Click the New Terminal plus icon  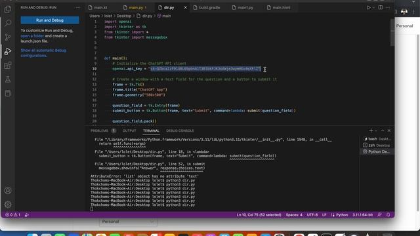[371, 130]
